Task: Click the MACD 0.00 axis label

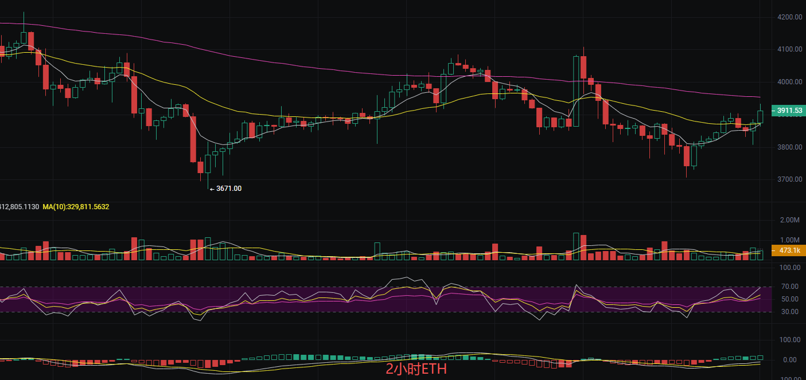Action: click(790, 360)
